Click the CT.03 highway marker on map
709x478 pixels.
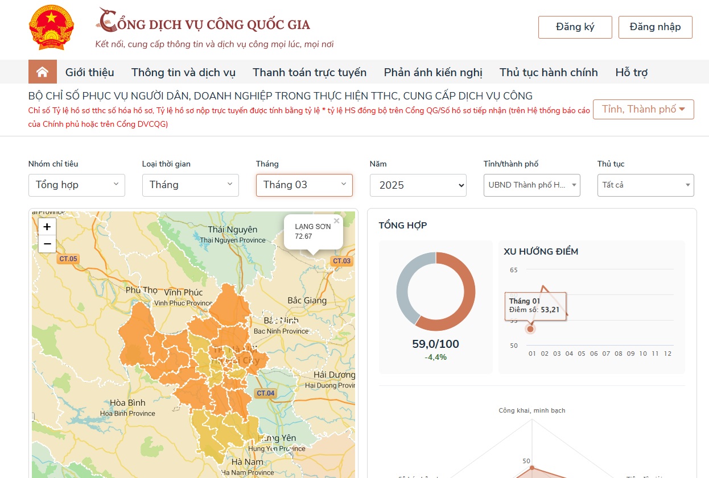[x=341, y=261]
